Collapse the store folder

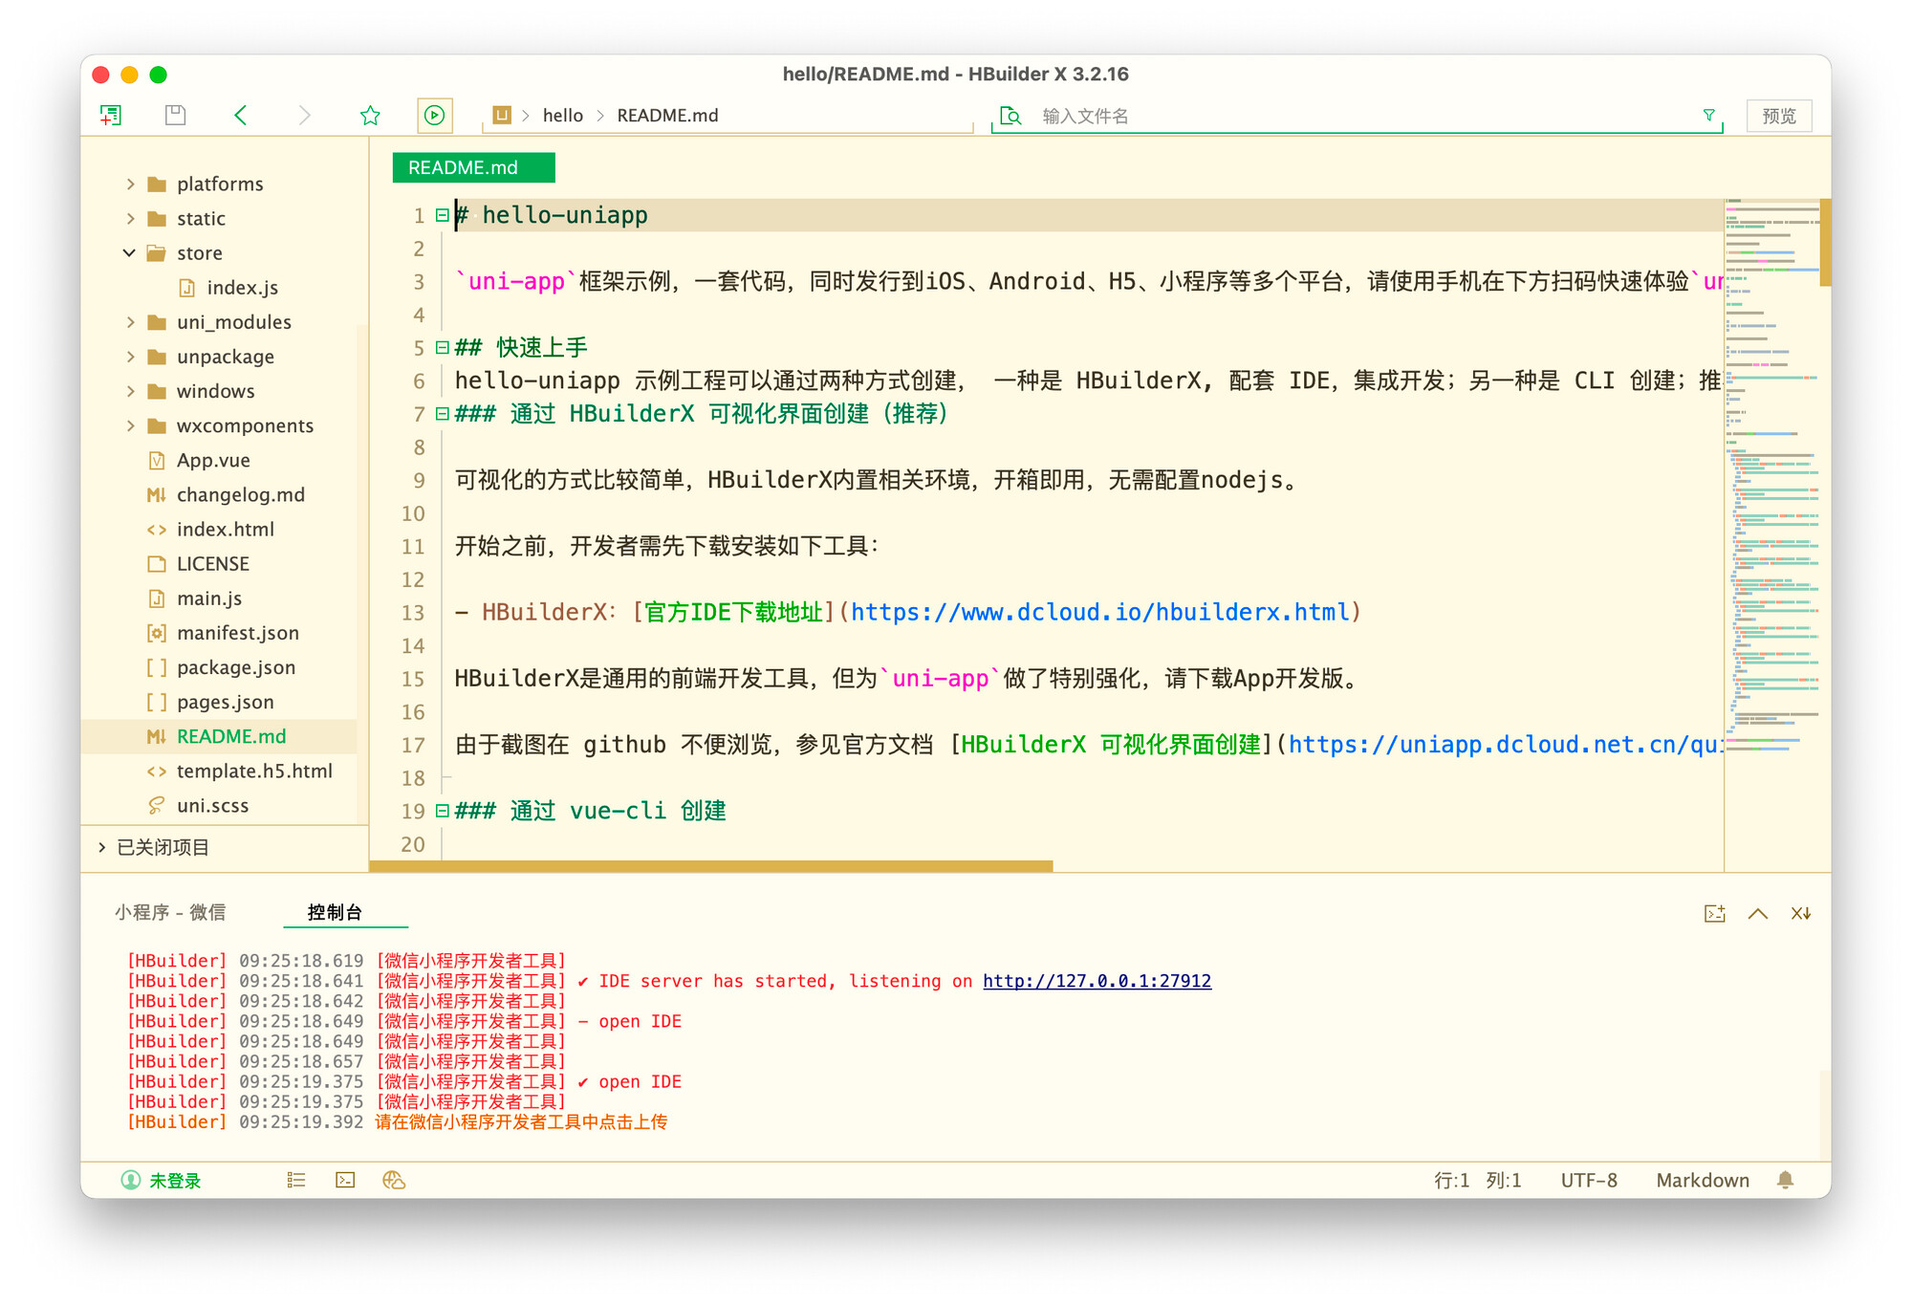(x=130, y=252)
